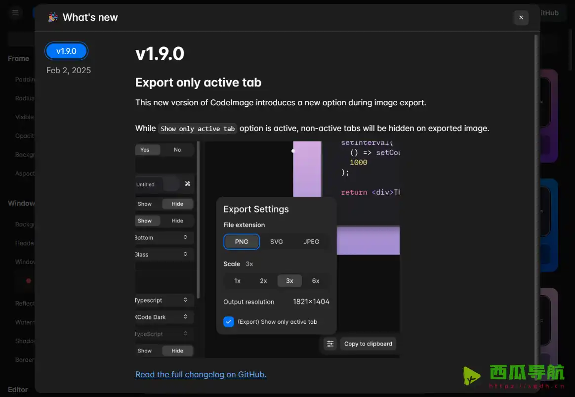Open the Glass style dropdown
575x397 pixels.
163,255
